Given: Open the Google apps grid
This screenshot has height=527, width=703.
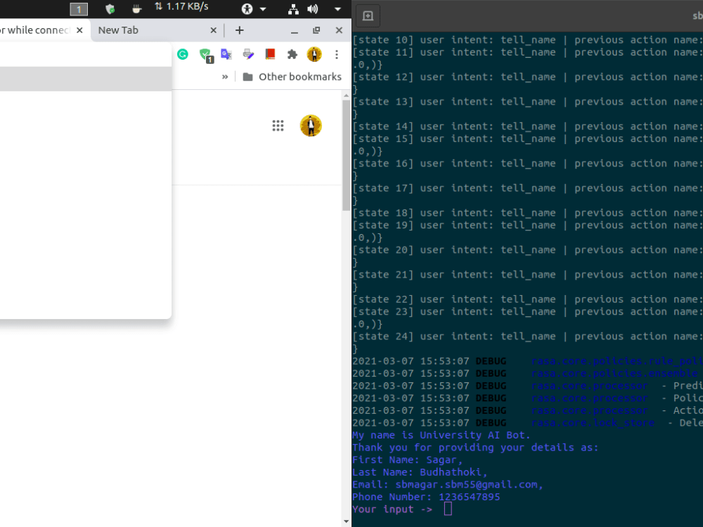Looking at the screenshot, I should pos(278,125).
